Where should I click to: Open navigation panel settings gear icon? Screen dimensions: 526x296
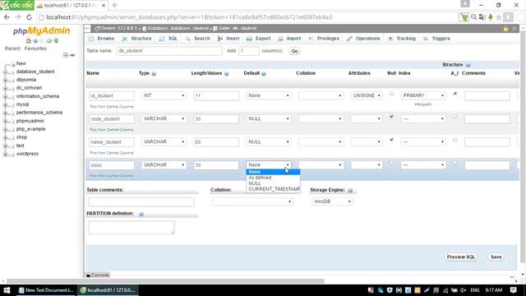click(x=49, y=40)
